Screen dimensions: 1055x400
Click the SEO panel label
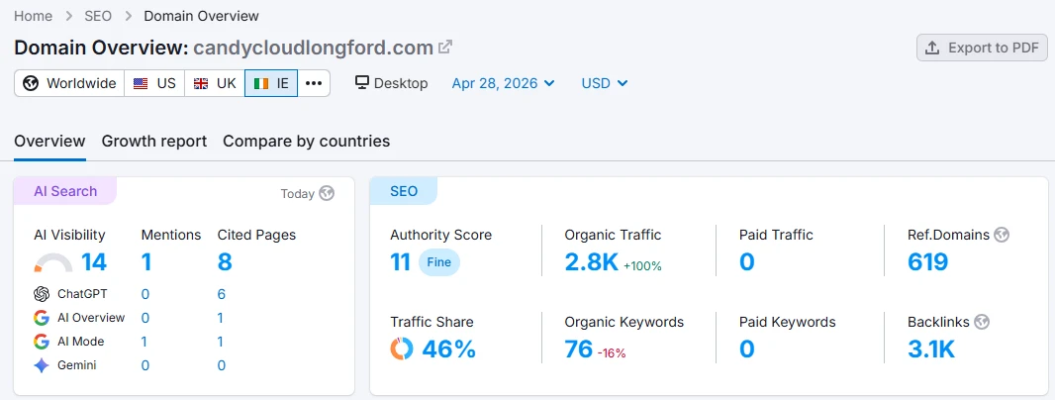pyautogui.click(x=404, y=191)
